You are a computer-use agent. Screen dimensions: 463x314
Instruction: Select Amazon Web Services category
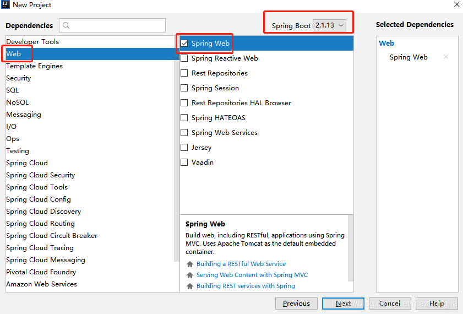click(x=90, y=284)
